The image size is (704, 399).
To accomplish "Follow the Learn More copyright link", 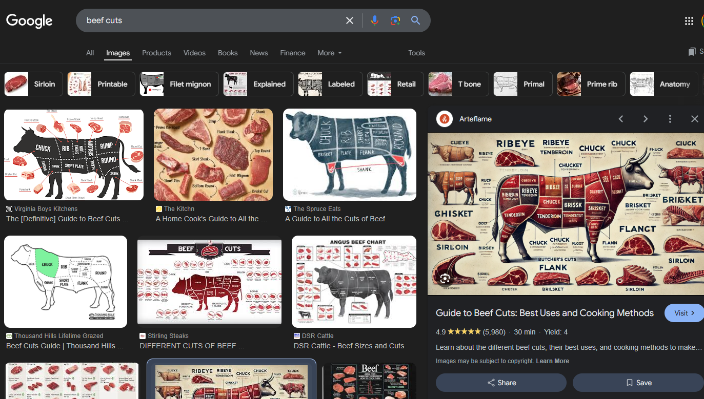I will pyautogui.click(x=552, y=361).
